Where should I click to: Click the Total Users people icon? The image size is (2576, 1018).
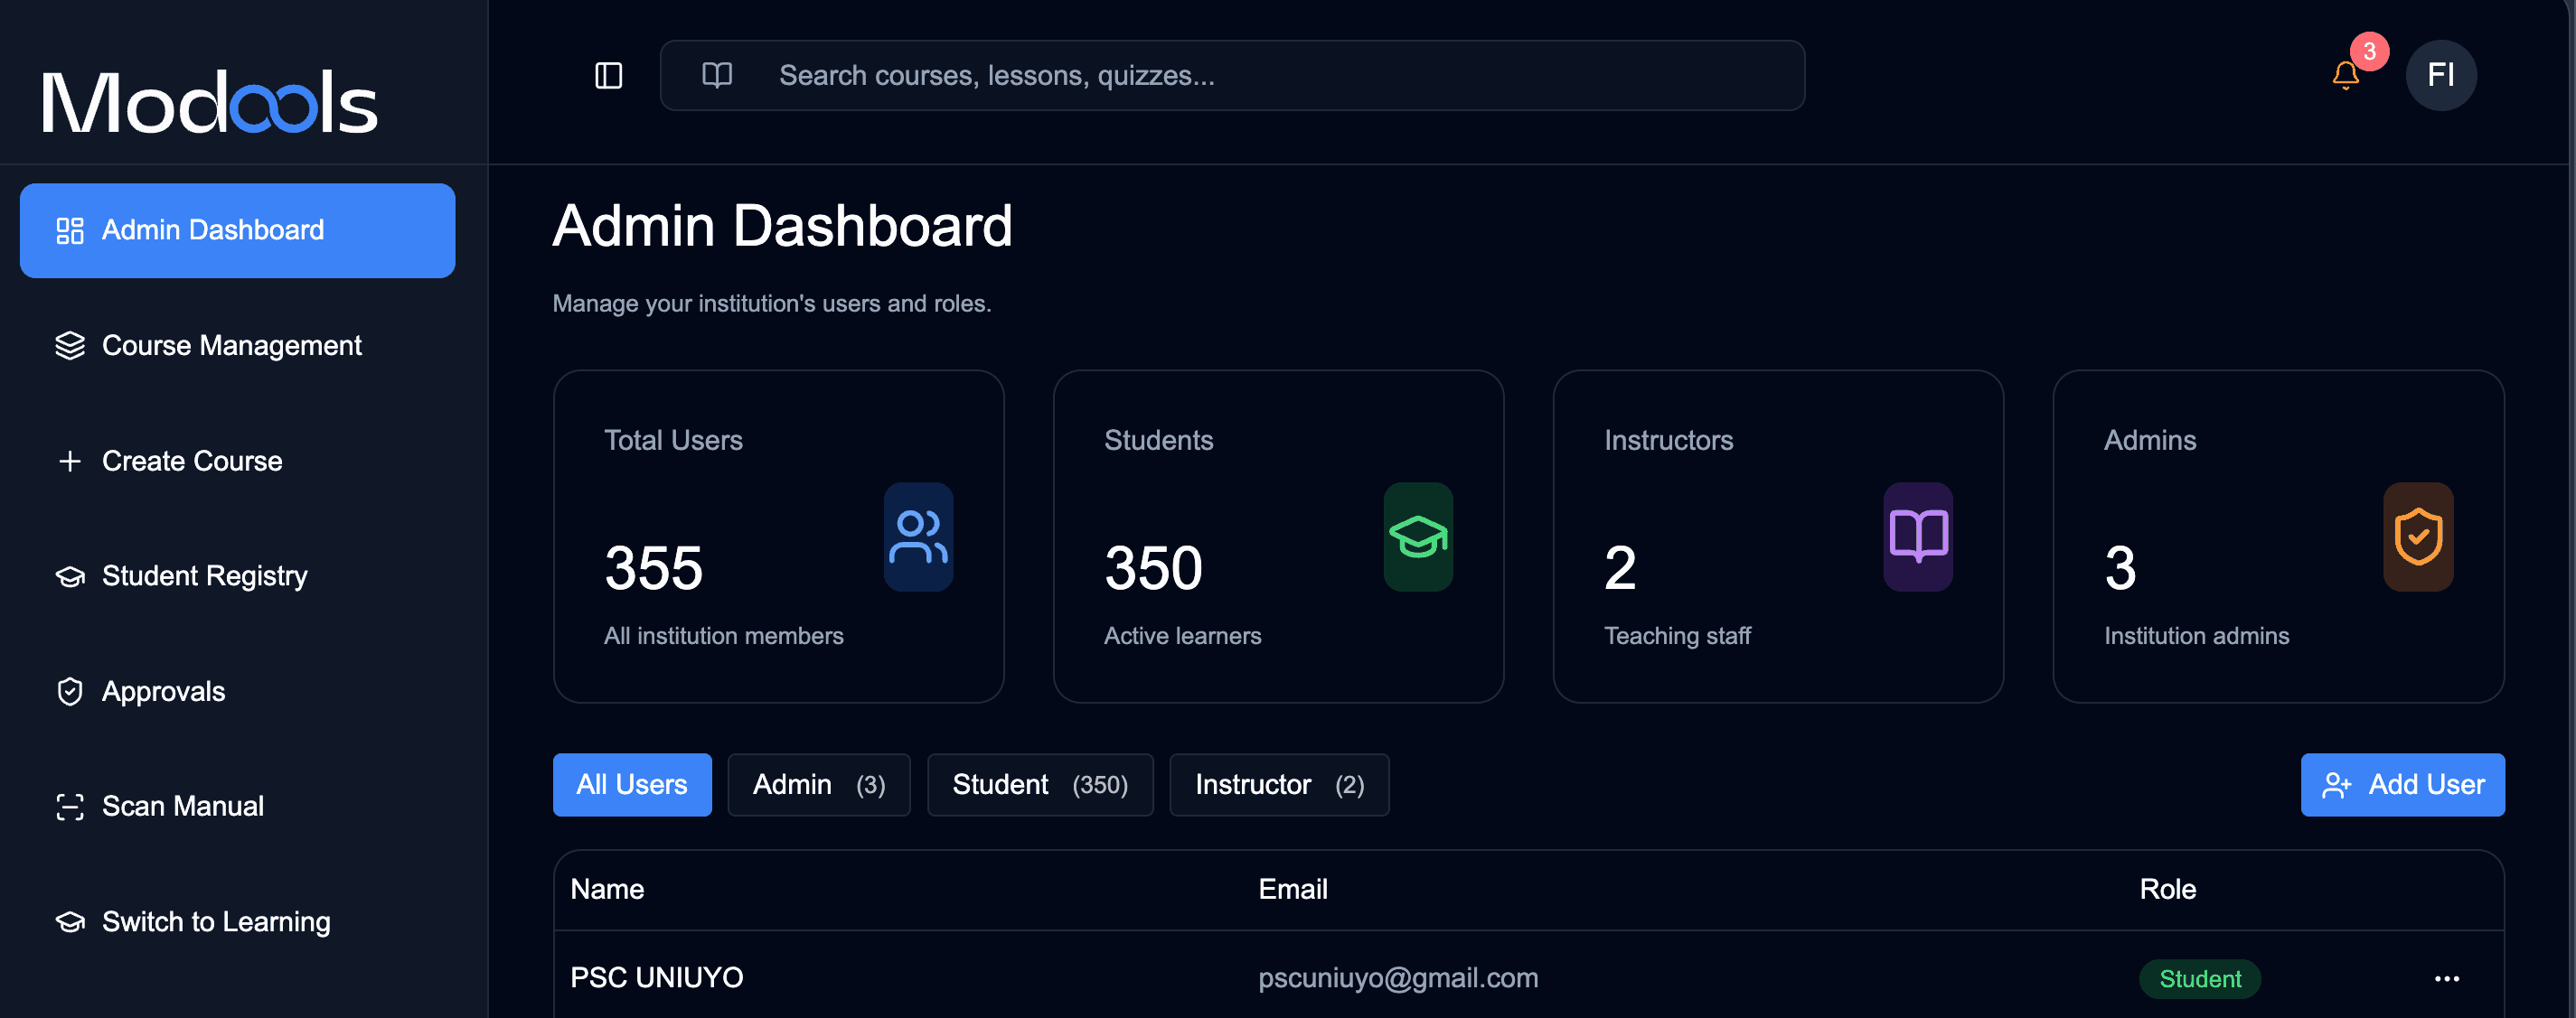point(918,537)
